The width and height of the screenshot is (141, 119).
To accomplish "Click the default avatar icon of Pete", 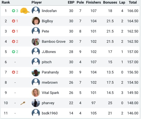I will 36,31.
